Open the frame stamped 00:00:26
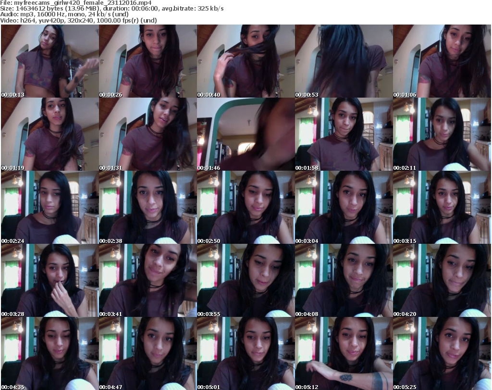The width and height of the screenshot is (492, 390). (148, 61)
